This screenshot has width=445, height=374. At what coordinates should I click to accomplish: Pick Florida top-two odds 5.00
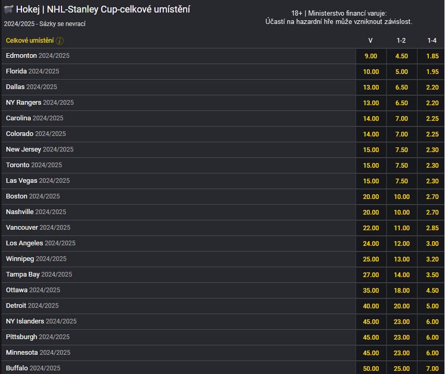pos(401,71)
